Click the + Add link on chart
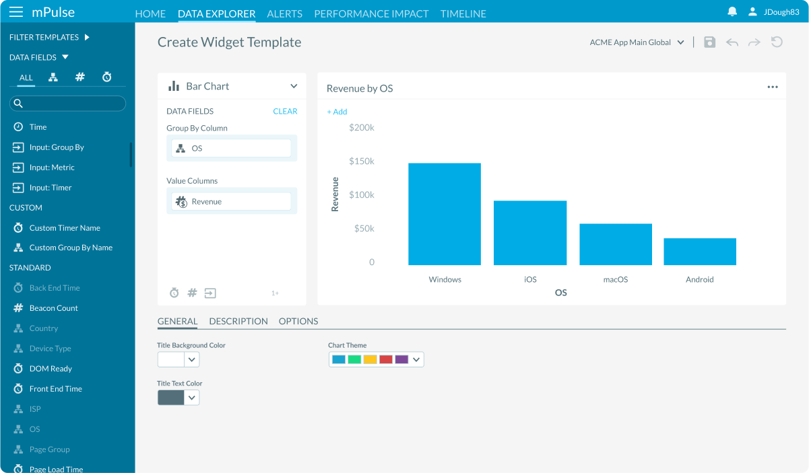 click(x=337, y=111)
